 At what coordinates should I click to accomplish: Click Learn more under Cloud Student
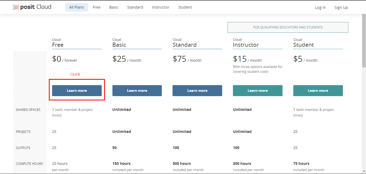click(x=318, y=90)
